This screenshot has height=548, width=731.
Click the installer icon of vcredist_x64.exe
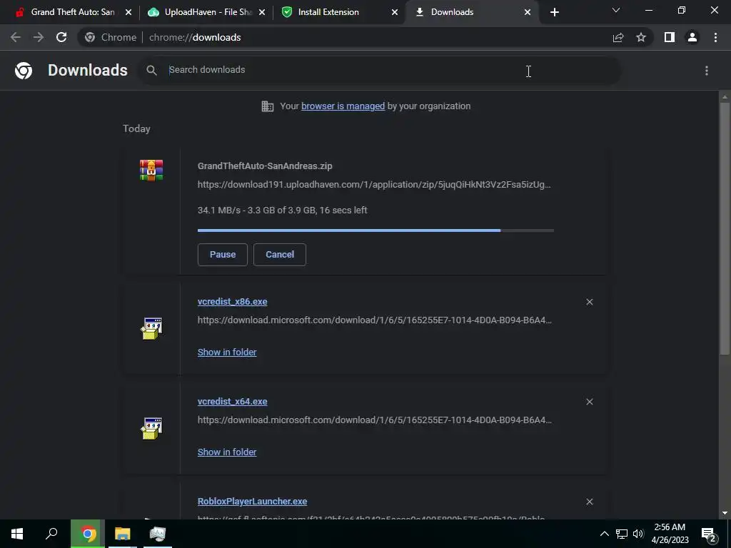pos(151,428)
